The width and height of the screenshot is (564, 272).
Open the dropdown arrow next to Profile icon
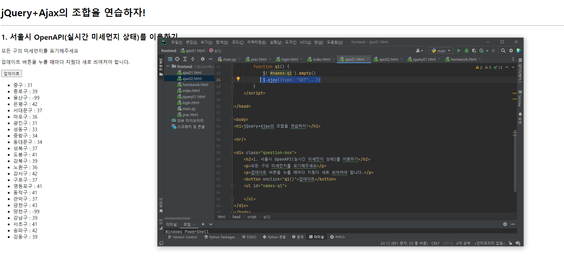coord(487,51)
